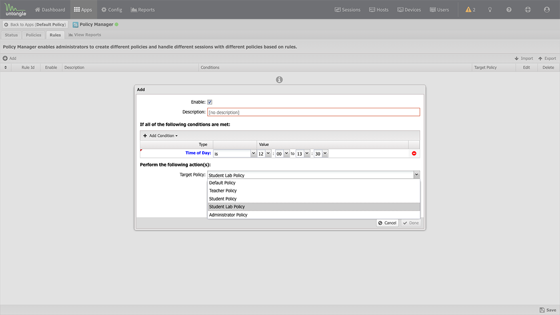Switch to the Status tab
560x315 pixels.
click(x=11, y=35)
